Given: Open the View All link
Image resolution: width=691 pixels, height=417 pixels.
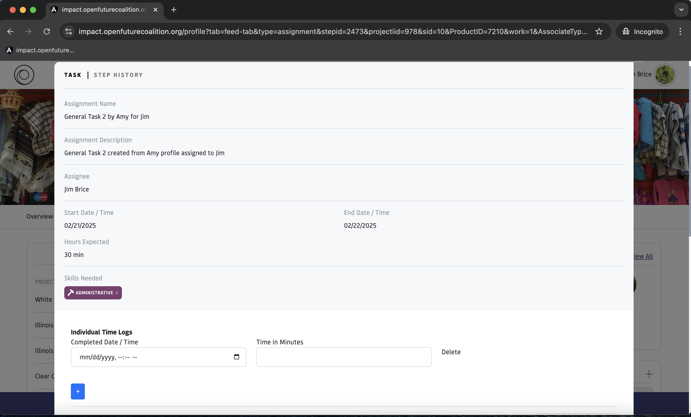Looking at the screenshot, I should pyautogui.click(x=643, y=256).
